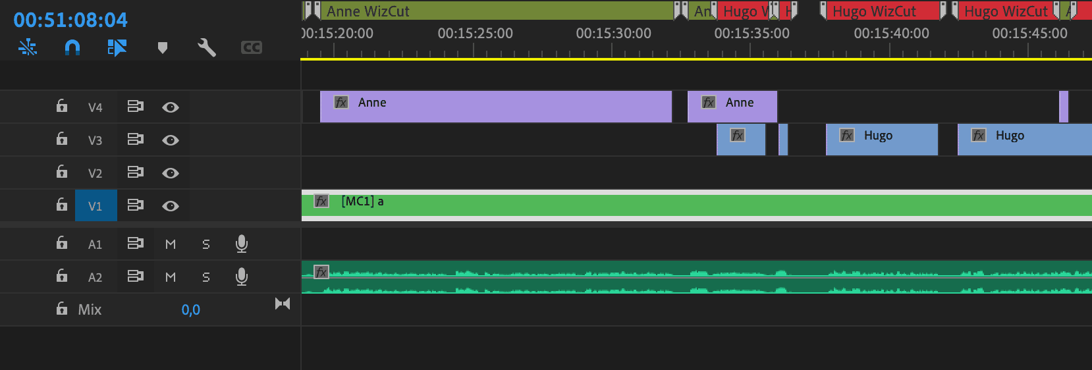
Task: Click fx badge on long Anne clip
Action: (341, 102)
